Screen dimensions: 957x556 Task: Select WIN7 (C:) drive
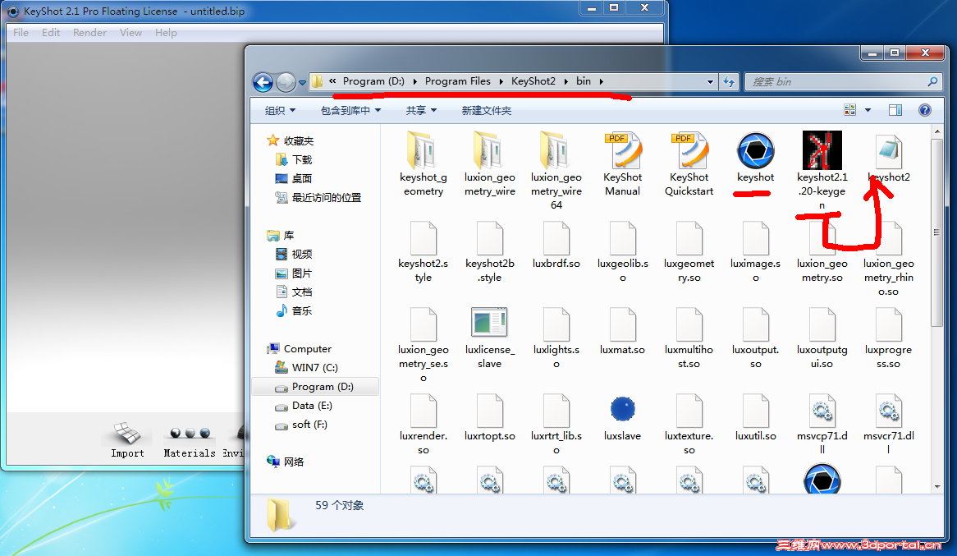[306, 367]
